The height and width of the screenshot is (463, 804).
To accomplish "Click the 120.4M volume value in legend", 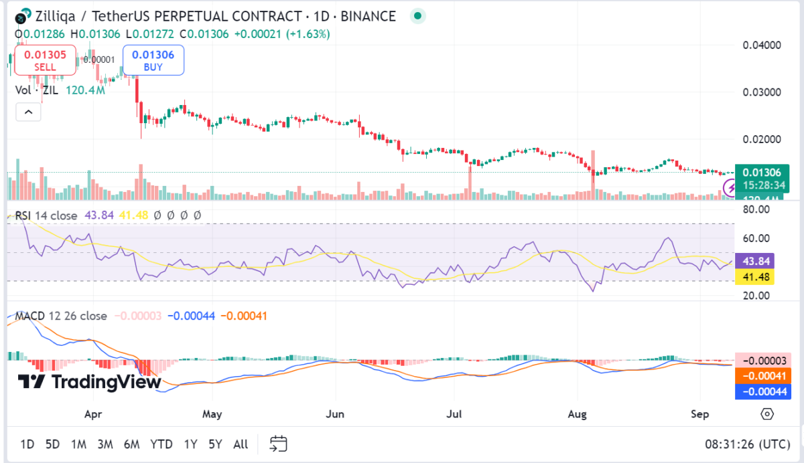I will tap(85, 90).
